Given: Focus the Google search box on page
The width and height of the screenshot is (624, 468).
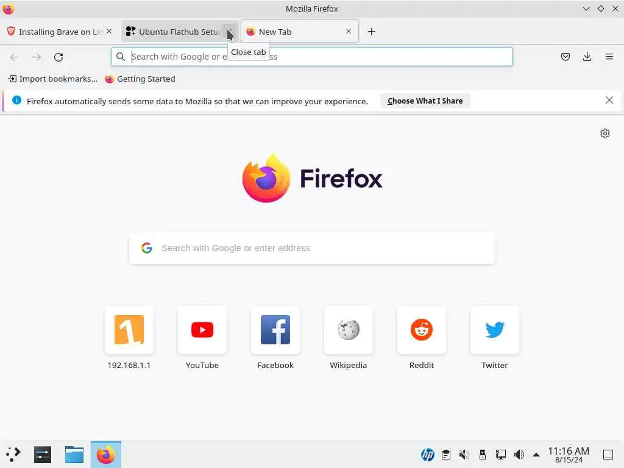Looking at the screenshot, I should 312,248.
